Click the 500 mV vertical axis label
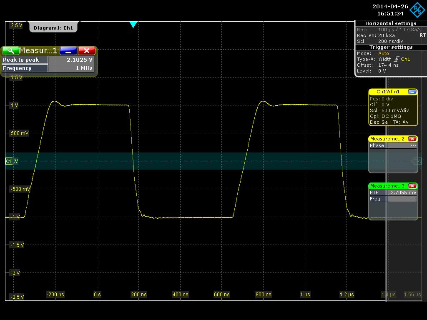The image size is (427, 320). [19, 133]
